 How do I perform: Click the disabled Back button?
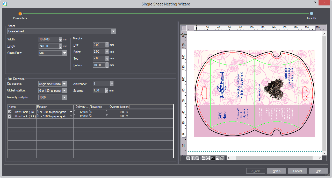coord(256,171)
